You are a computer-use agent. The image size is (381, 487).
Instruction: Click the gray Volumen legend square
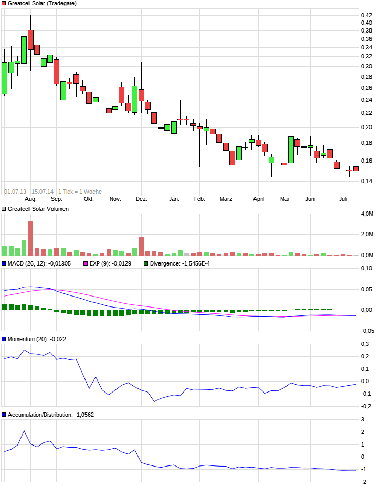point(4,209)
